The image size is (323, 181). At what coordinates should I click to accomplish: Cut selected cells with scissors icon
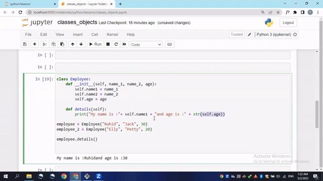(x=44, y=44)
